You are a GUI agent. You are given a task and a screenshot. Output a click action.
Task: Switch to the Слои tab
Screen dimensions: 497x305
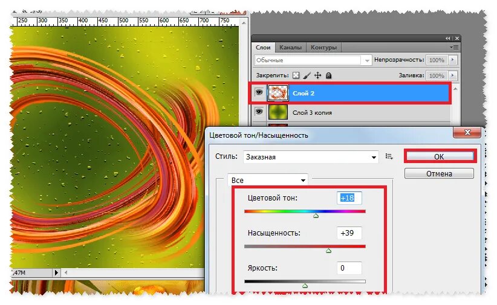pos(263,48)
